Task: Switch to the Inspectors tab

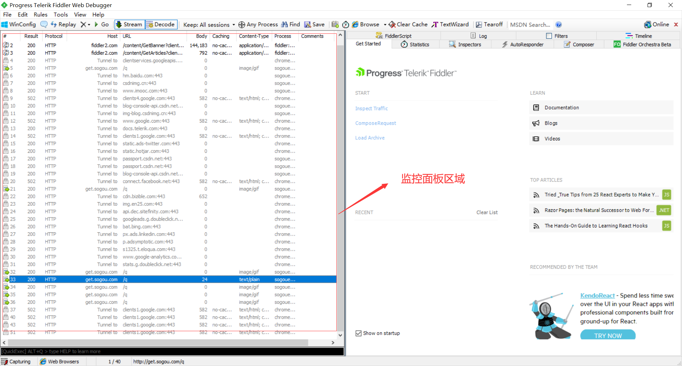Action: [x=465, y=44]
